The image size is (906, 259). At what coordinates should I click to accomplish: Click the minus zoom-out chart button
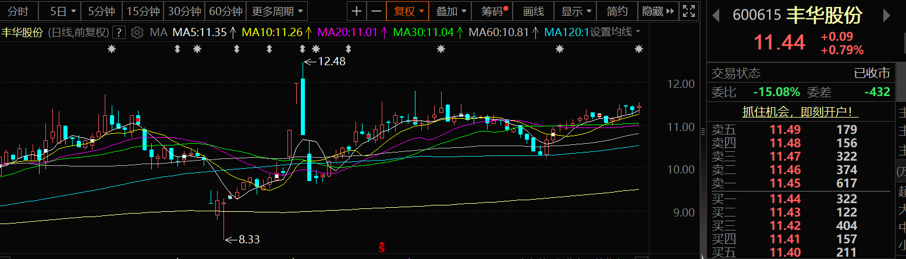coord(376,11)
